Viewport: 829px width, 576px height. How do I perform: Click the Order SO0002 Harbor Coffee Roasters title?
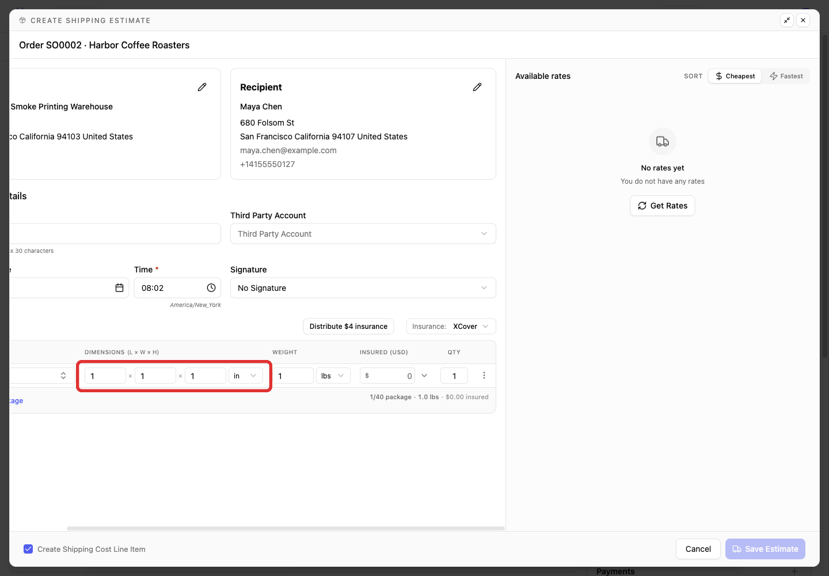pyautogui.click(x=104, y=45)
